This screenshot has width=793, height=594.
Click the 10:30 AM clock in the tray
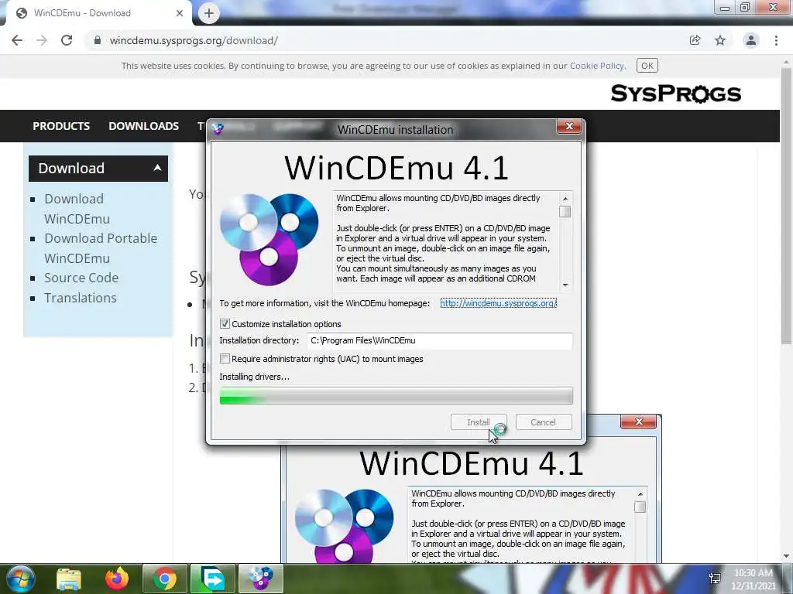pos(753,573)
